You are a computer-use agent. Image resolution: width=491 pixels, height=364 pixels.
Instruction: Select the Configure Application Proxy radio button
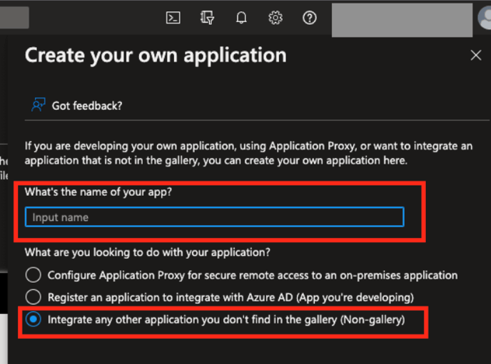pos(33,275)
